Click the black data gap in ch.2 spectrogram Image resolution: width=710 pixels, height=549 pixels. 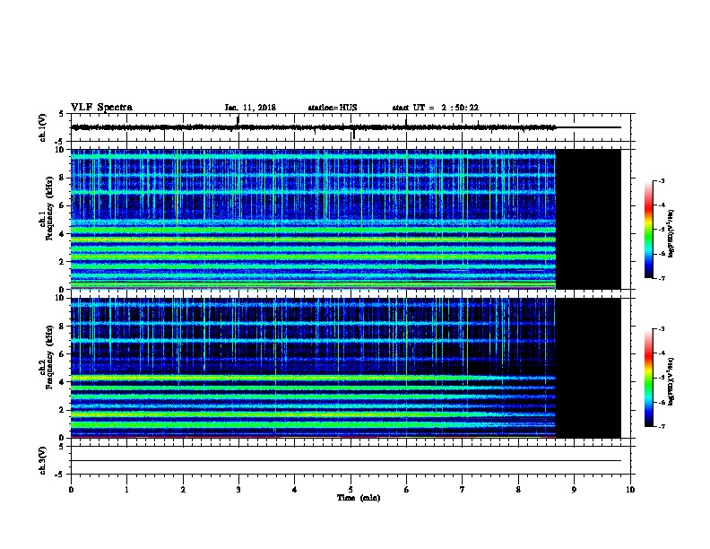tap(588, 368)
